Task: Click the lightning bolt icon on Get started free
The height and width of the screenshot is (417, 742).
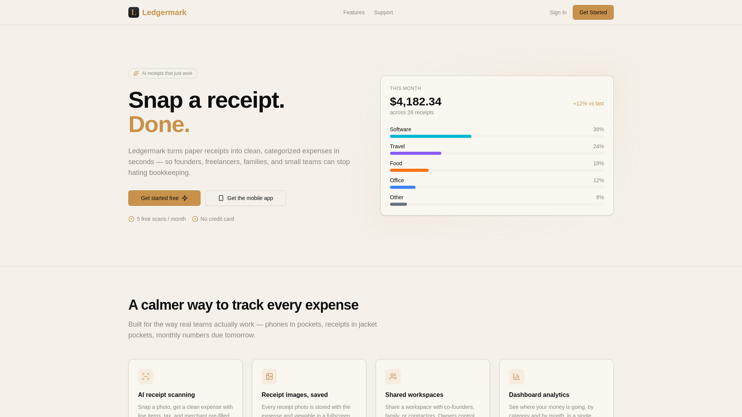Action: coord(185,198)
